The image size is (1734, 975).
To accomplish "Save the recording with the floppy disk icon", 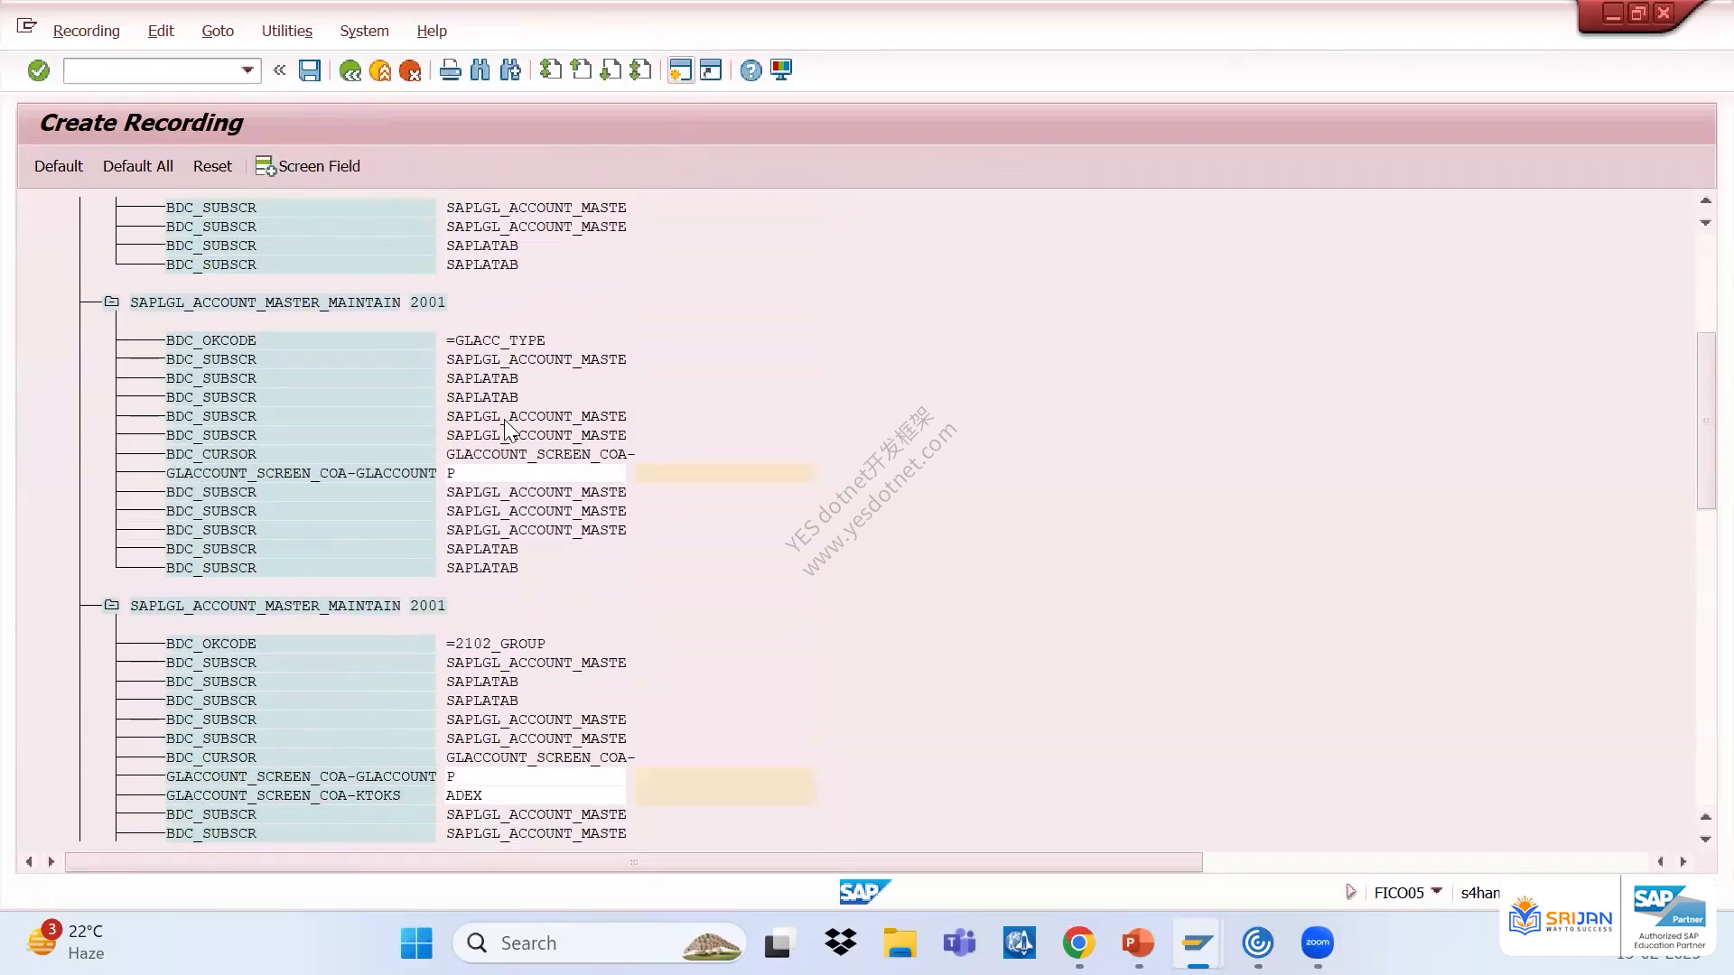I will [310, 70].
